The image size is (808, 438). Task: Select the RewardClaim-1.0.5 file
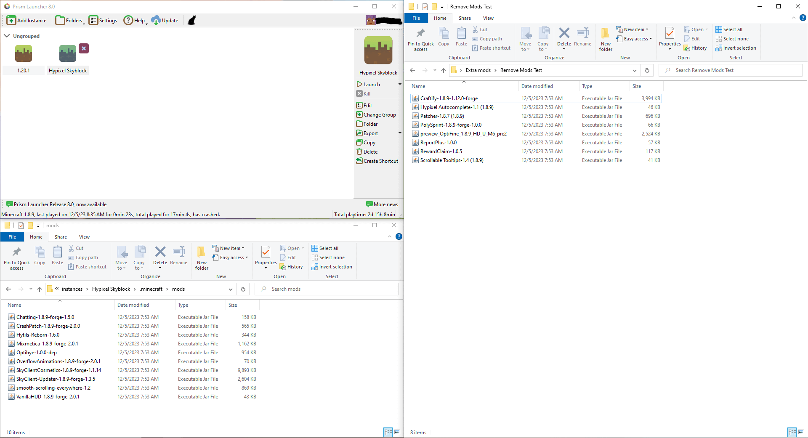(x=536, y=151)
